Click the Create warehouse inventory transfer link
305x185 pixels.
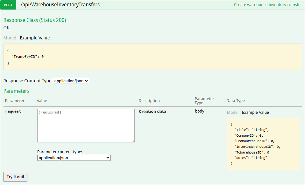click(x=268, y=5)
